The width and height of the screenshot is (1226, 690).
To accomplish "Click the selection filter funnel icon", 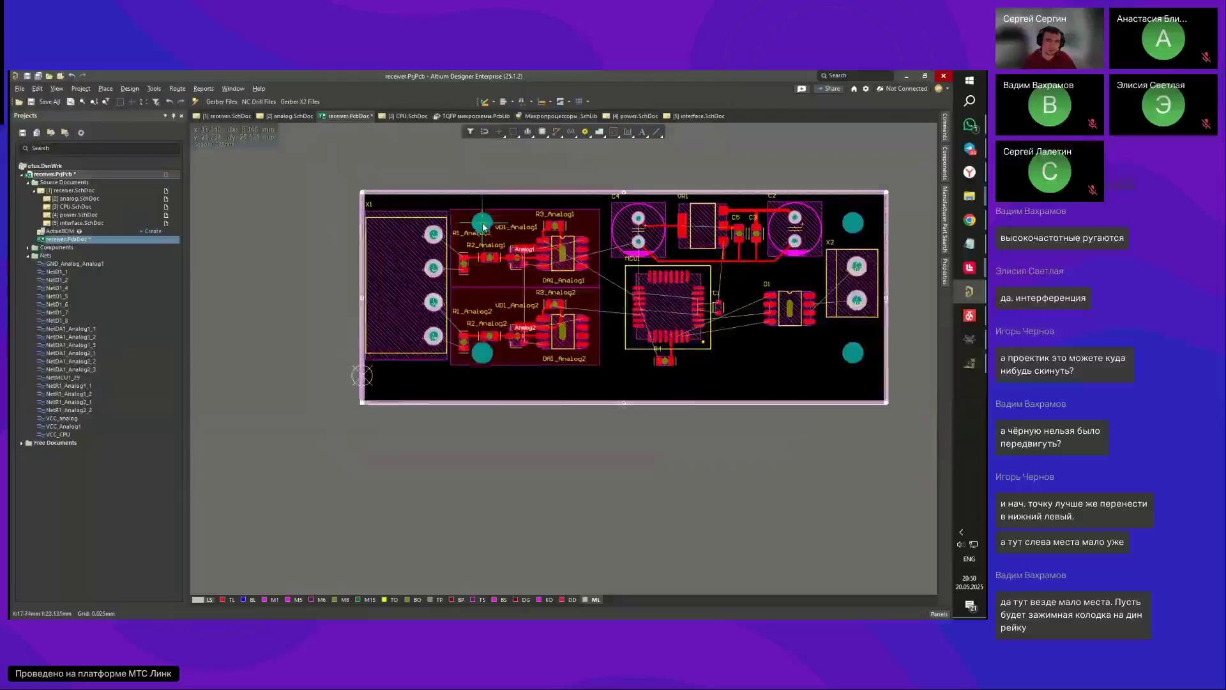I will pos(470,132).
